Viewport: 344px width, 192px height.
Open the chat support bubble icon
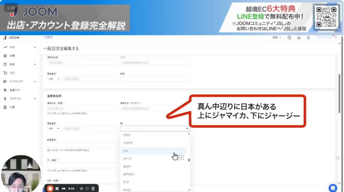pos(333,188)
